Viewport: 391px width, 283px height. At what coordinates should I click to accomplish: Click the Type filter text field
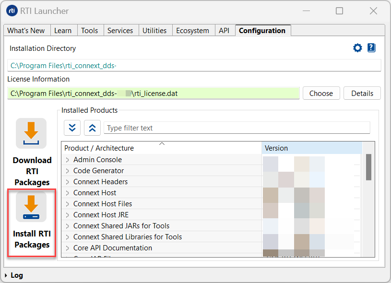(x=237, y=128)
